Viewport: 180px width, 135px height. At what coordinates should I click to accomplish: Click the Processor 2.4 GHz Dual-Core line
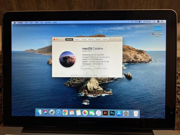[96, 57]
